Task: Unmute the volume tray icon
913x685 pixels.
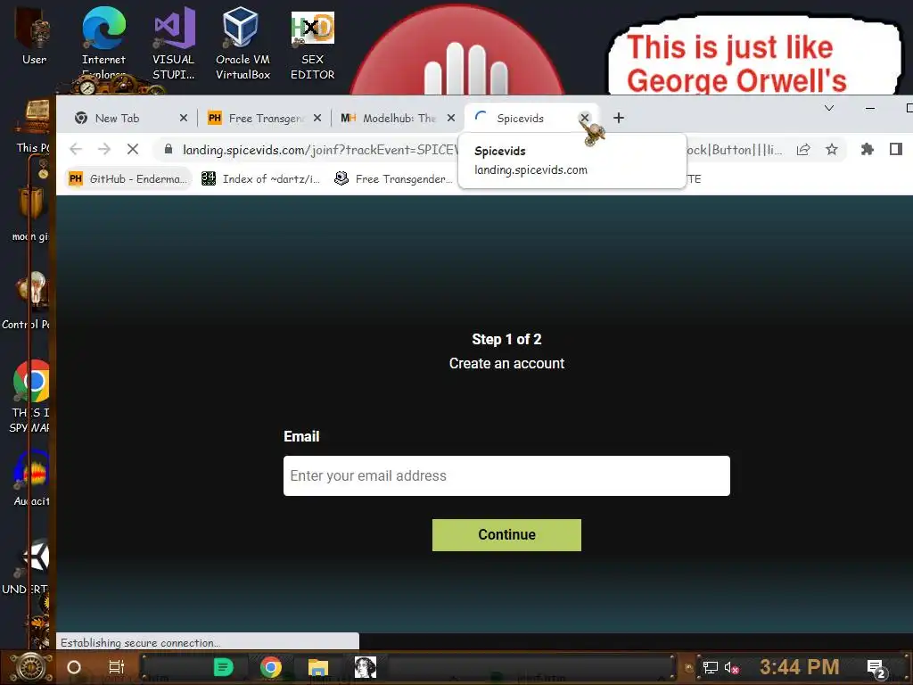Action: (x=732, y=667)
